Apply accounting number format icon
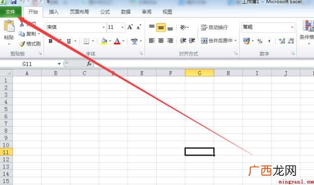Image resolution: width=314 pixels, height=185 pixels. coord(246,41)
